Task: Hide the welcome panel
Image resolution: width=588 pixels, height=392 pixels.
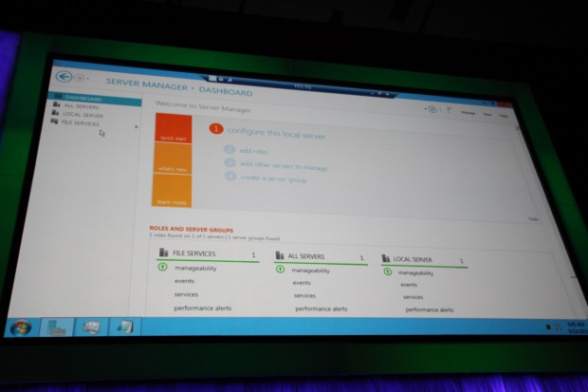Action: 533,218
